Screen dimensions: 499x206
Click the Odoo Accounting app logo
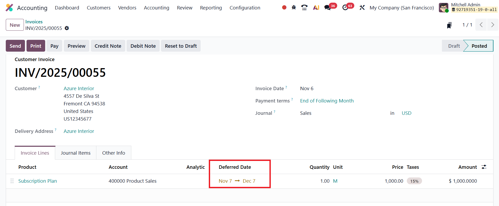(9, 8)
